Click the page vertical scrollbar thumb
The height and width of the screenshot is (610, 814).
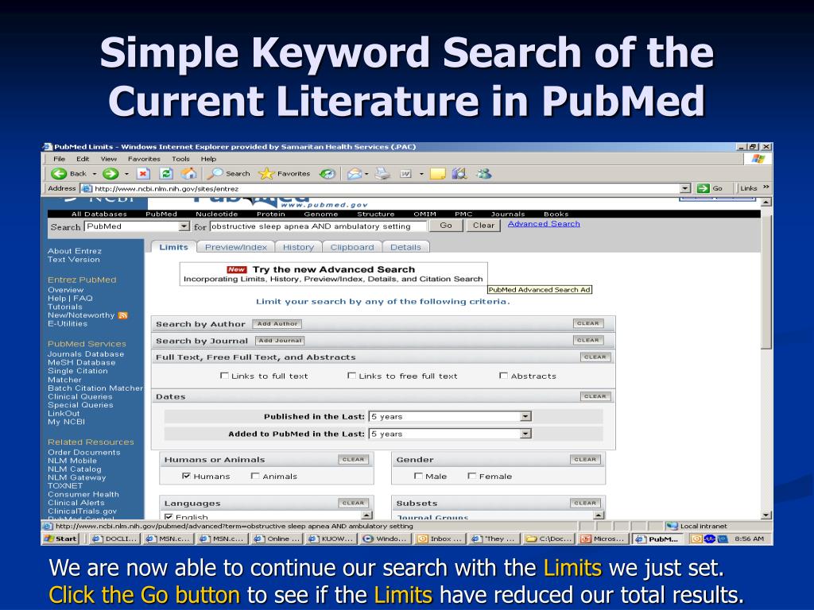tap(766, 282)
